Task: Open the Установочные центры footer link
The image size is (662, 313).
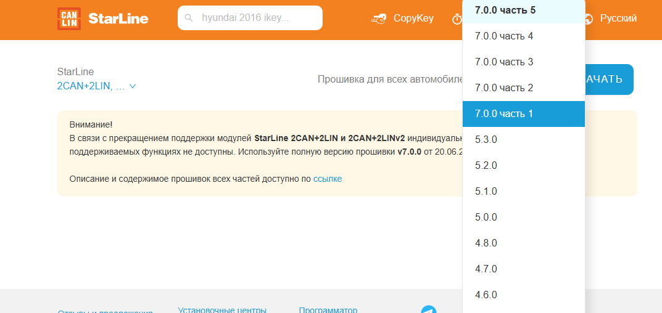Action: click(x=222, y=309)
